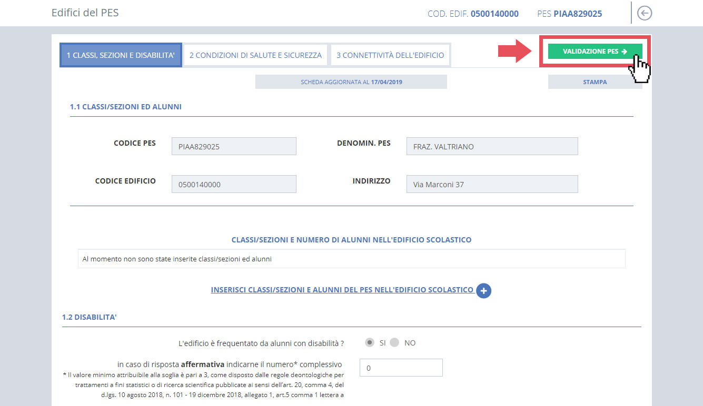This screenshot has width=703, height=406.
Task: Click the empty classi/sezioni message row
Action: tap(351, 259)
